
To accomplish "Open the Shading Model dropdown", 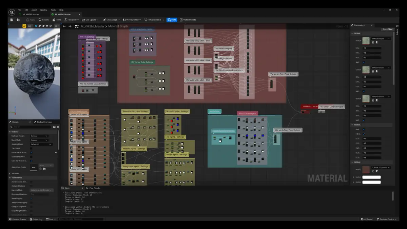I will 41,144.
